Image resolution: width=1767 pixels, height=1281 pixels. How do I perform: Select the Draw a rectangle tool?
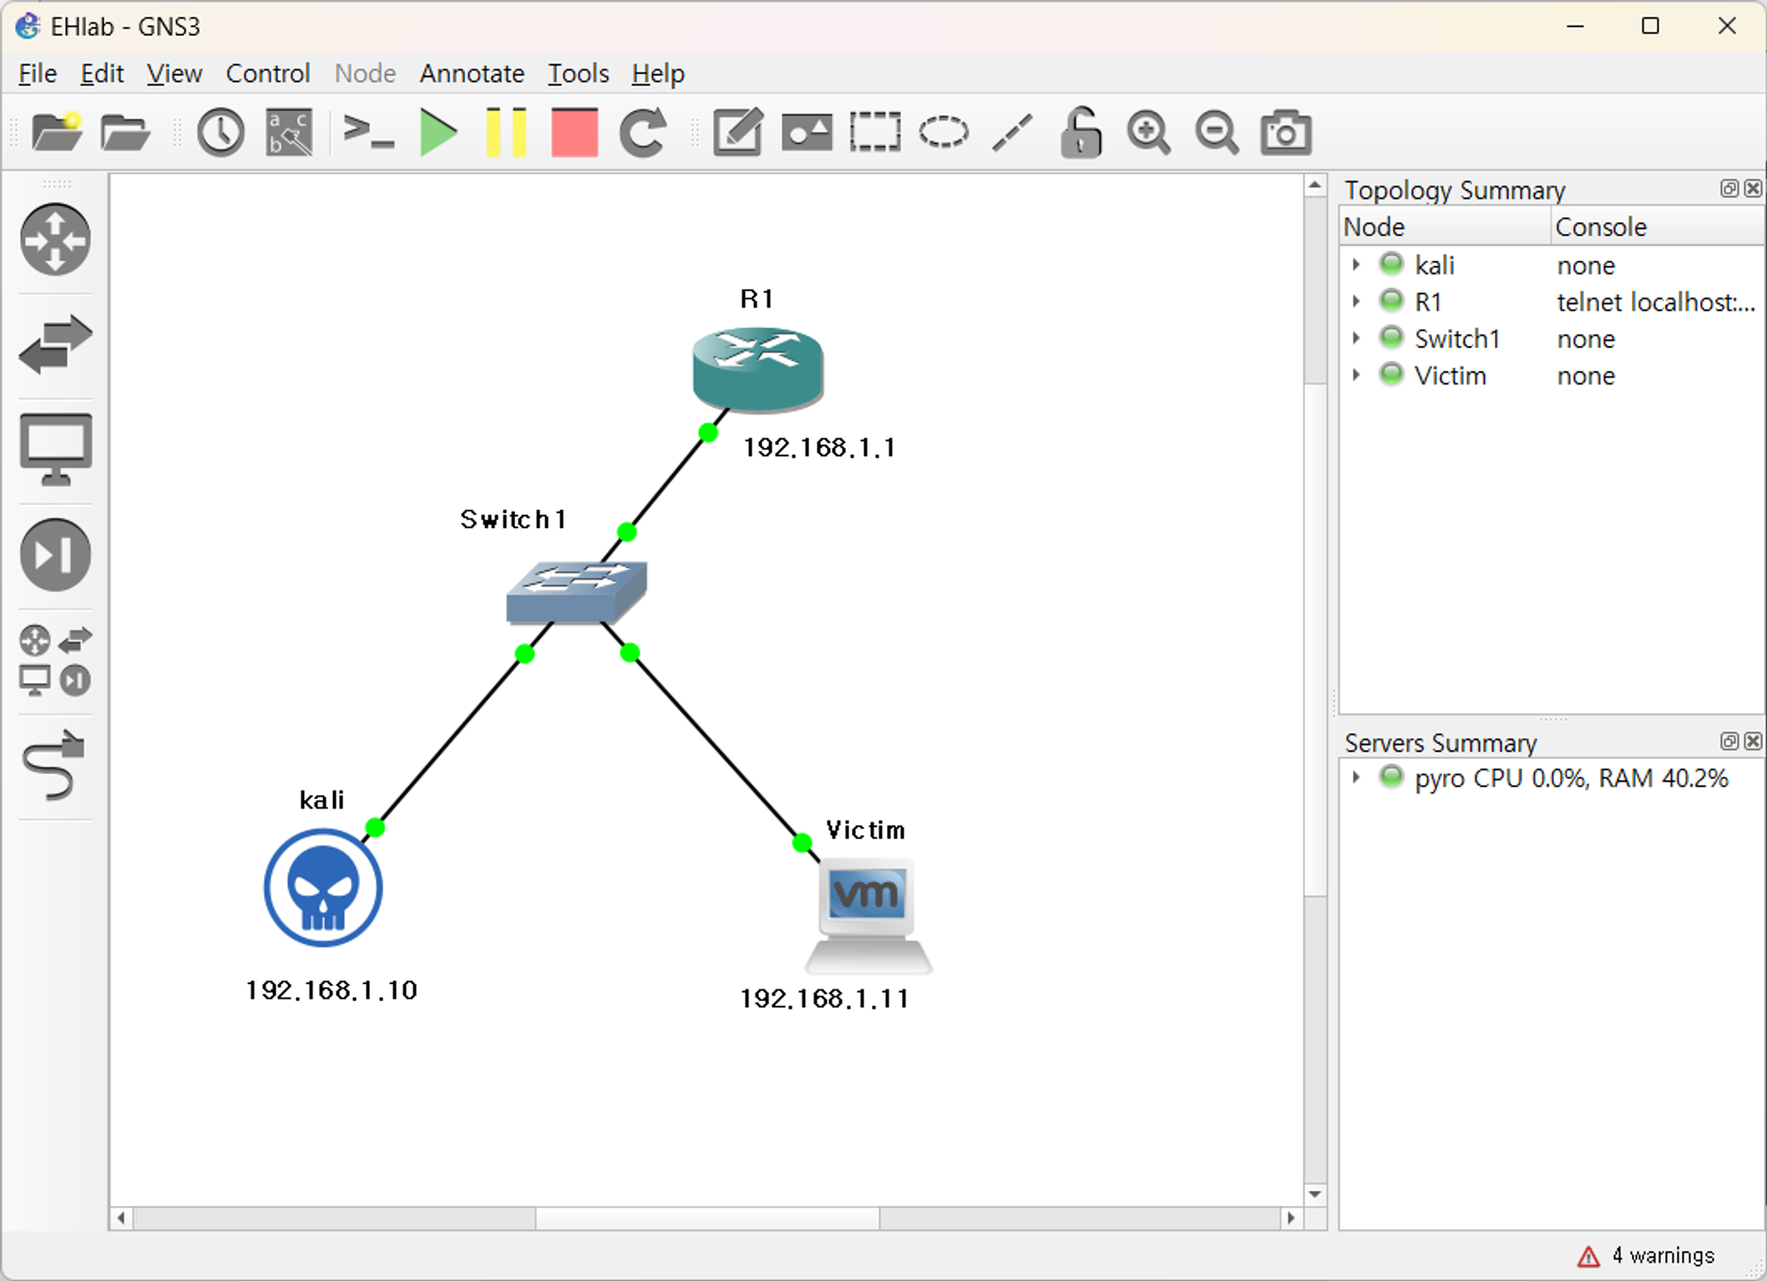point(876,133)
